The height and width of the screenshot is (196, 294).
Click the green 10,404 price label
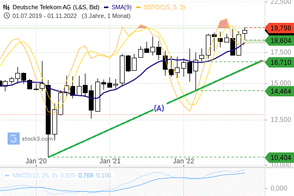coord(280,158)
